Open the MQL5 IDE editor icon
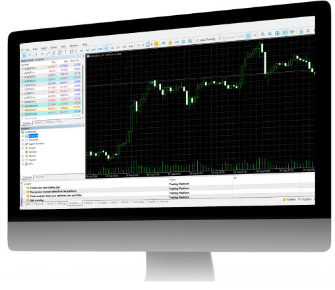This screenshot has height=290, width=335. [x=164, y=43]
